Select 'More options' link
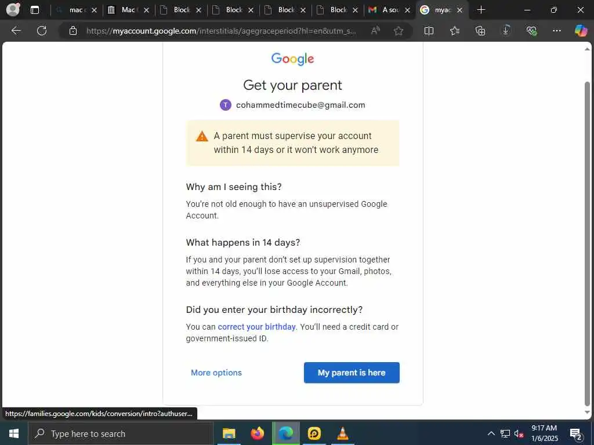Image resolution: width=594 pixels, height=445 pixels. coord(216,373)
